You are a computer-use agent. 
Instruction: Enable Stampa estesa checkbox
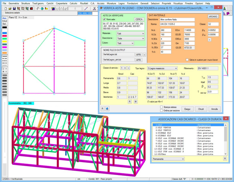(161, 107)
